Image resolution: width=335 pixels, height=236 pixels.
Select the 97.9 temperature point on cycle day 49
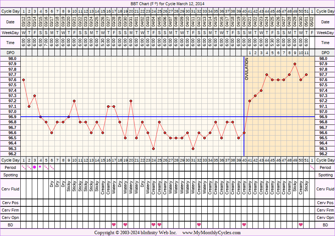pyautogui.click(x=295, y=64)
